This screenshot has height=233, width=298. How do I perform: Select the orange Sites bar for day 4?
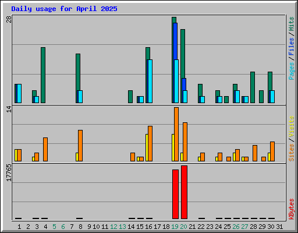click(x=45, y=149)
